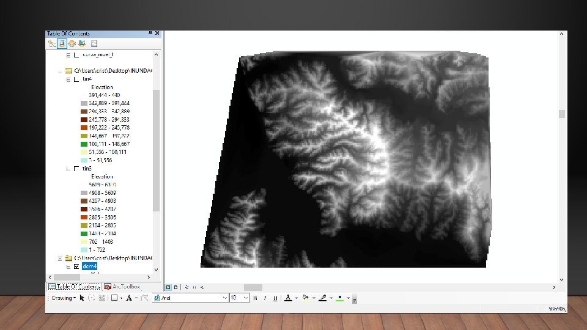Image resolution: width=587 pixels, height=330 pixels.
Task: Toggle underline text formatting
Action: [x=275, y=298]
